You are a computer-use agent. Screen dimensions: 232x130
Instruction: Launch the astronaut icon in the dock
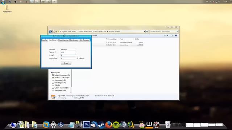pos(53,125)
